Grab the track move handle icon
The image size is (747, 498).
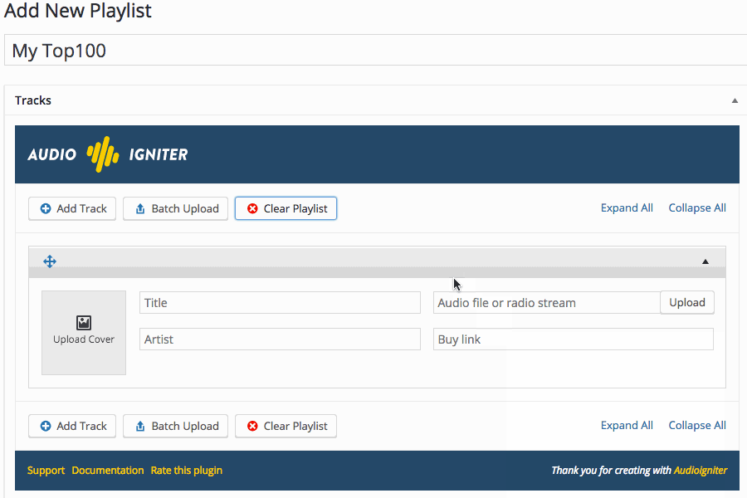(50, 261)
